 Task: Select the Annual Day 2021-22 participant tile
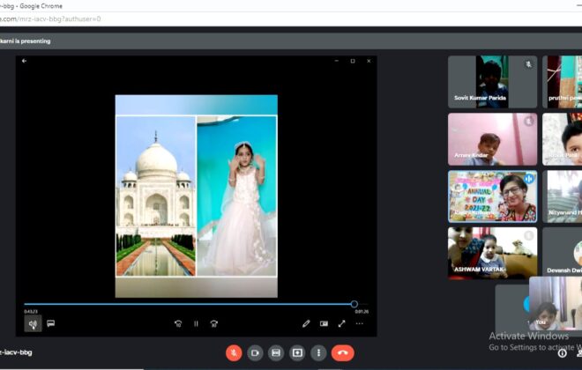click(x=492, y=196)
